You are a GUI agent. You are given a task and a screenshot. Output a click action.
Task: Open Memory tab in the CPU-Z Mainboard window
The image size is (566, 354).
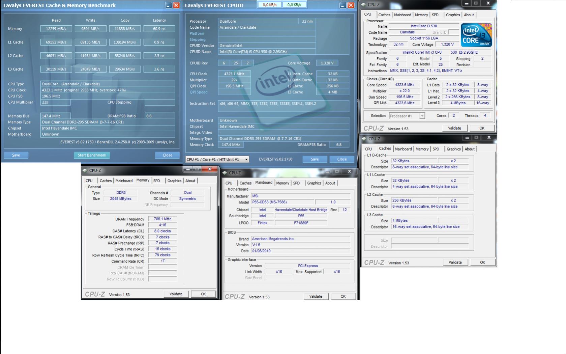click(282, 183)
